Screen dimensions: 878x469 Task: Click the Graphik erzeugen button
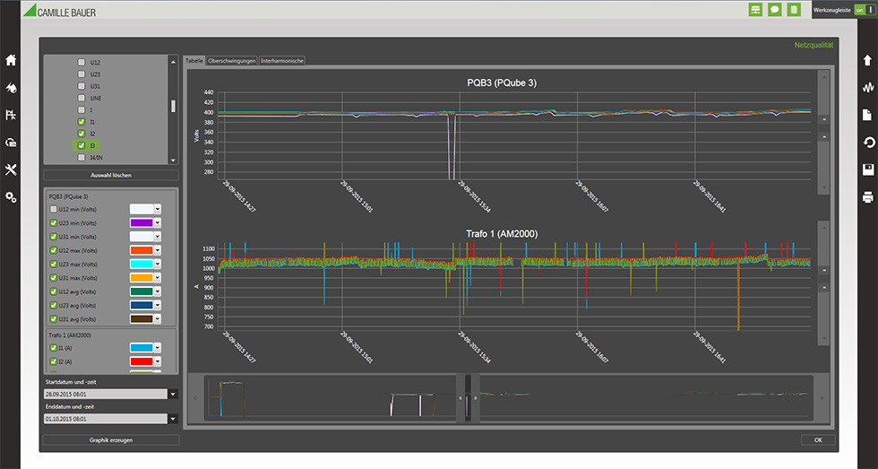pos(111,440)
